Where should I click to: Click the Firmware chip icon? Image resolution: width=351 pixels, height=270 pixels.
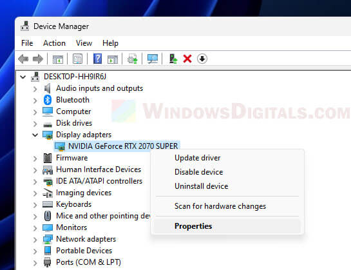[x=48, y=158]
